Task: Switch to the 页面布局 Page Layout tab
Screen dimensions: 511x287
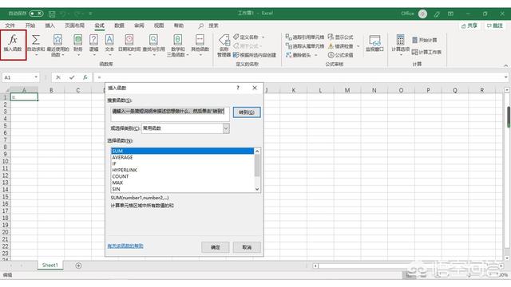Action: pos(74,26)
